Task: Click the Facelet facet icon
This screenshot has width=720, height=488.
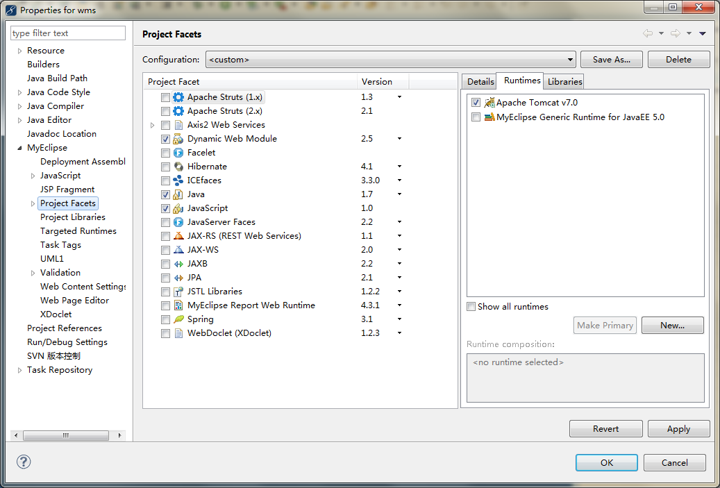Action: [178, 153]
